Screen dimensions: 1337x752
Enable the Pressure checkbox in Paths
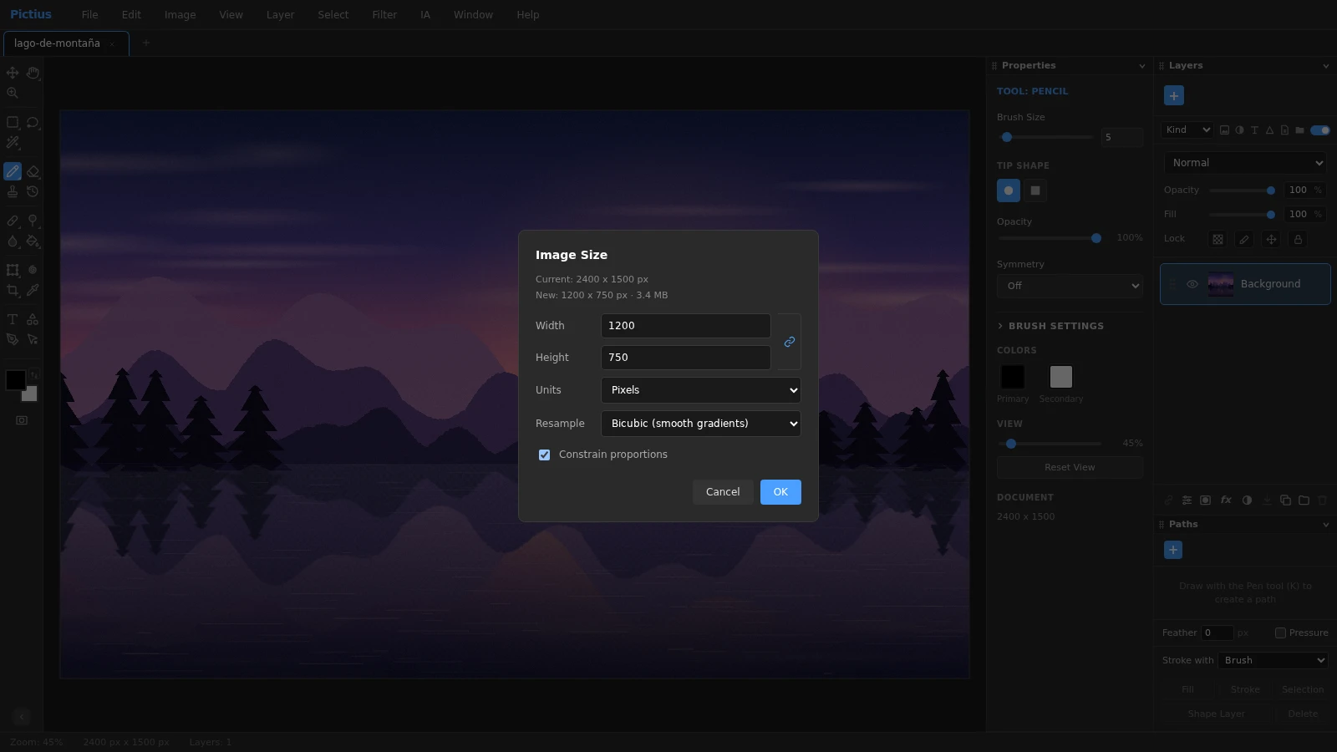tap(1280, 633)
